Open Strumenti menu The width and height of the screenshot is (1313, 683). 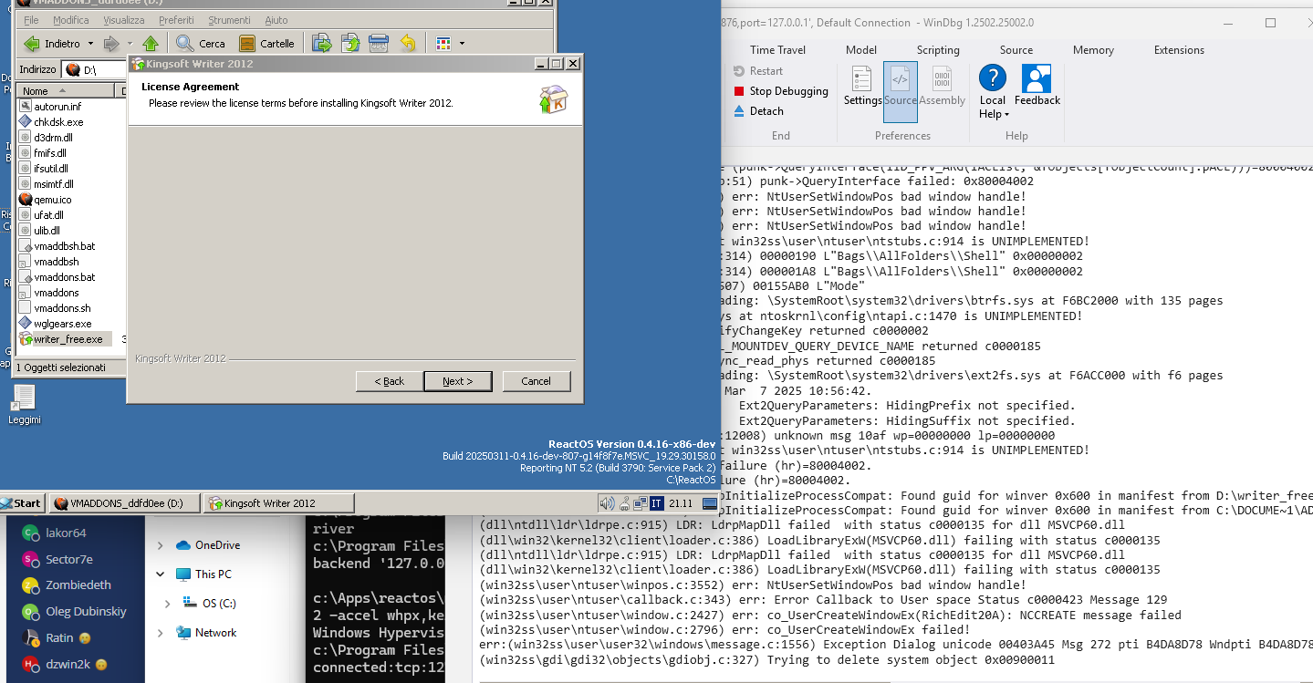(x=230, y=20)
